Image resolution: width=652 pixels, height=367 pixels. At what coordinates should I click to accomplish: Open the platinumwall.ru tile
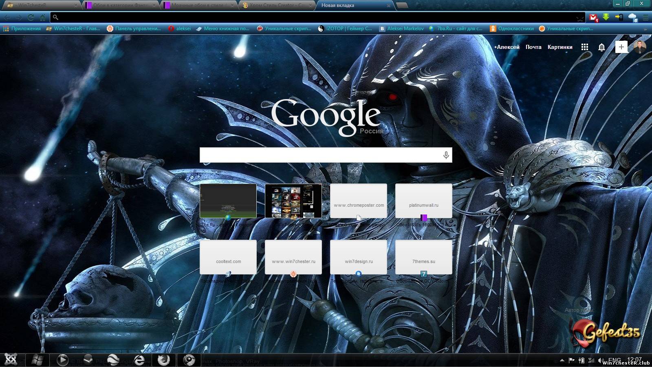click(424, 201)
